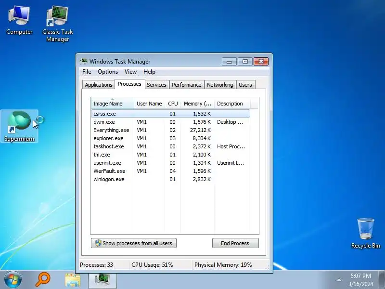The width and height of the screenshot is (385, 289).
Task: Click the Desktop description of dwm.exe
Action: 230,122
